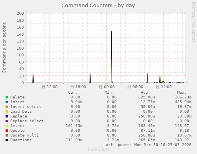The height and width of the screenshot is (154, 197).
Task: Click the Select current value 101.15m
Action: click(74, 126)
